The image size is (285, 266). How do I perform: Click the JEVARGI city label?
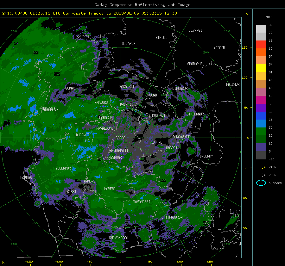coord(195,30)
